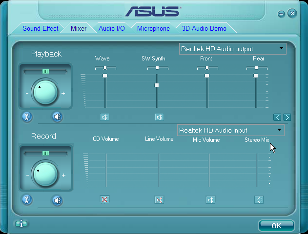
Task: Show previous playback channels arrow
Action: [277, 117]
